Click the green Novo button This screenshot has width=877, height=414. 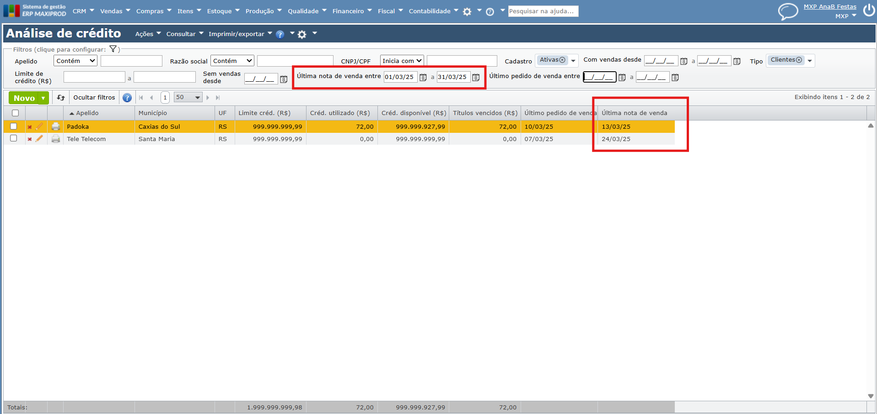24,98
